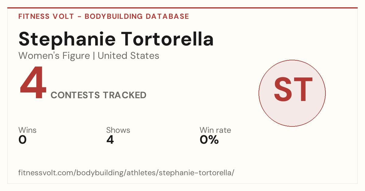Click the ST initials avatar circle

(292, 93)
